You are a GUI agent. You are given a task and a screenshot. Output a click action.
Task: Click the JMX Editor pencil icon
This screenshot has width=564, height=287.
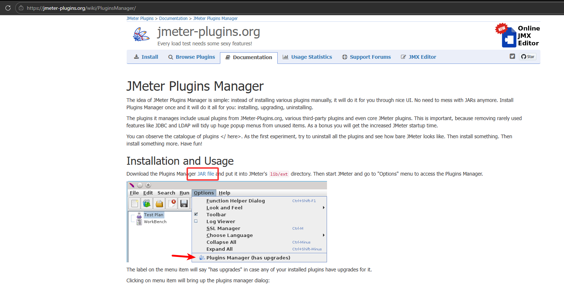(x=403, y=57)
